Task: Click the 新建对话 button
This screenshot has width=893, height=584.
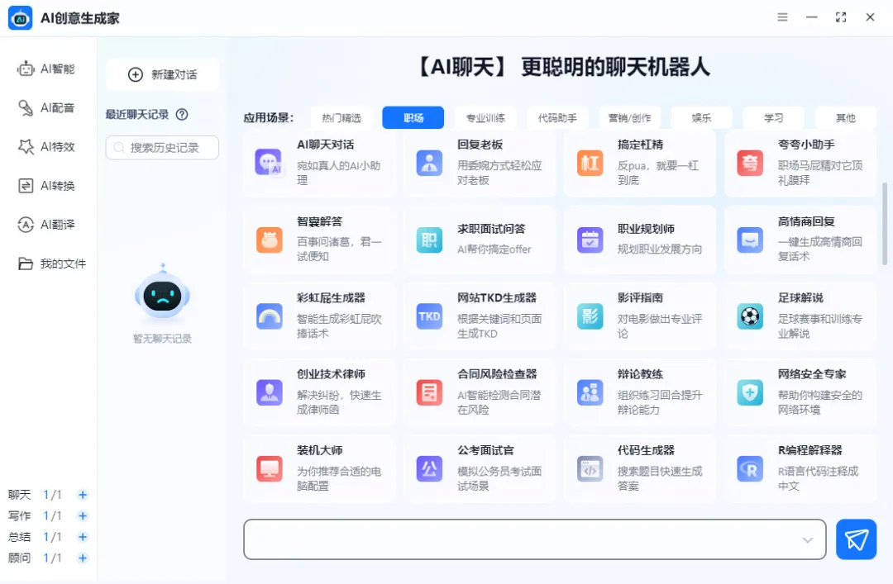Action: (162, 74)
